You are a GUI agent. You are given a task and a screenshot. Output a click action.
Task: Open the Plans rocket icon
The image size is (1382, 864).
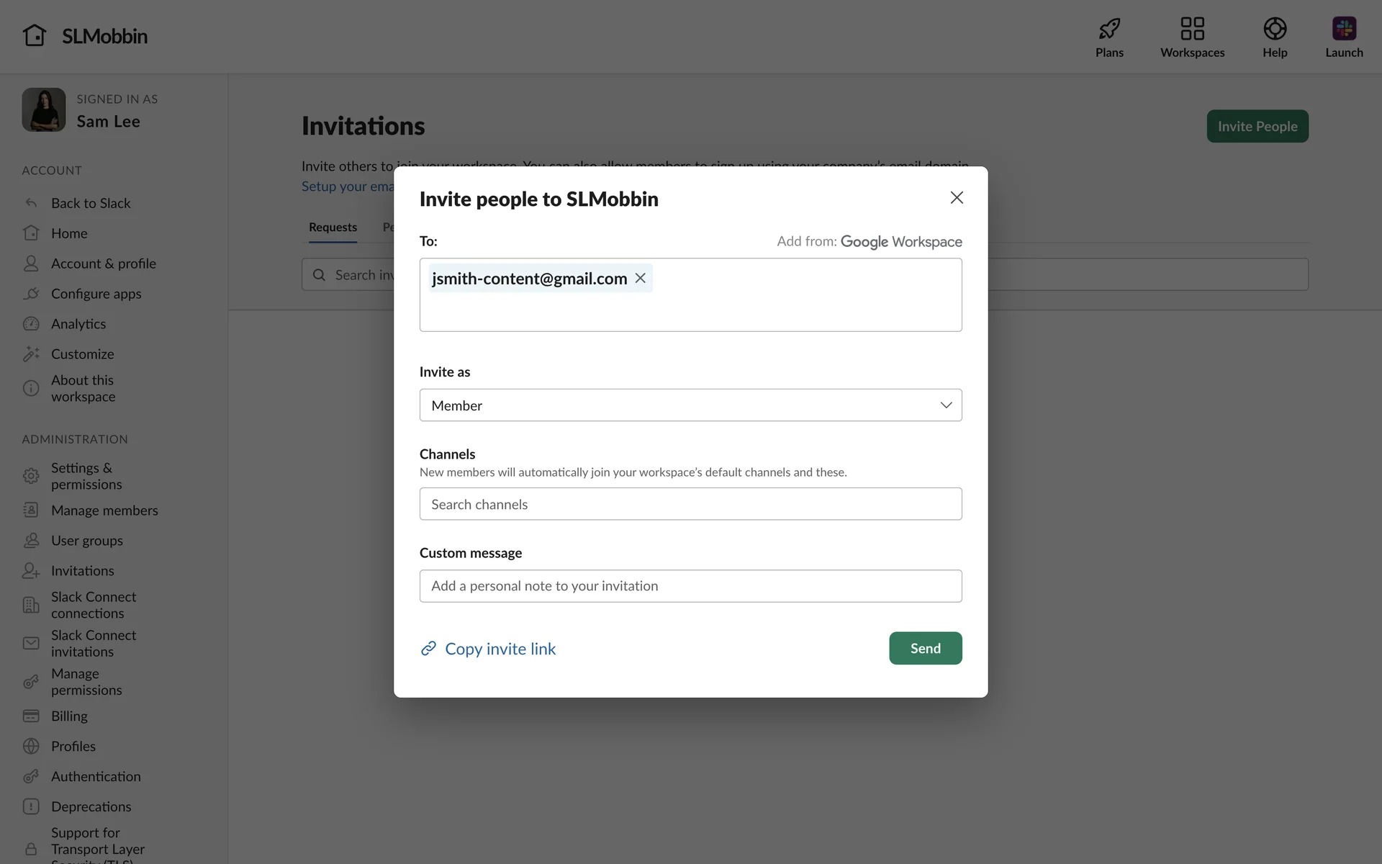coord(1109,29)
